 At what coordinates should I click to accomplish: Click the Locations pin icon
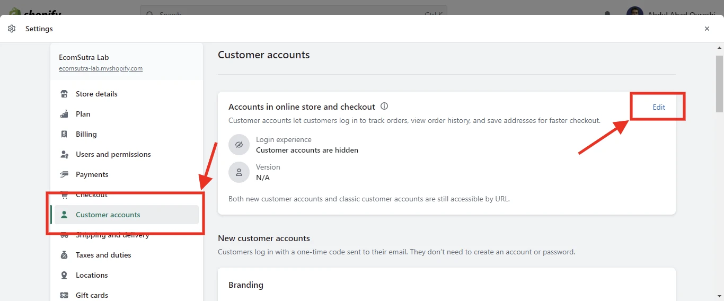tap(64, 275)
